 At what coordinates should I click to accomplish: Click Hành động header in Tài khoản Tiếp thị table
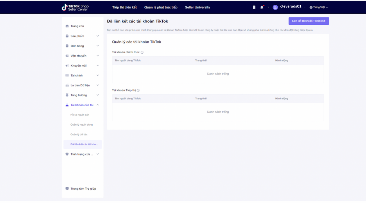tap(282, 99)
